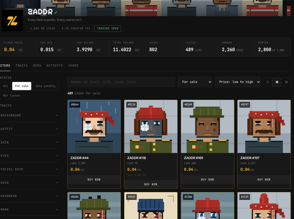This screenshot has height=219, width=294.
Task: Switch to list view layout icon
Action: [x=268, y=82]
